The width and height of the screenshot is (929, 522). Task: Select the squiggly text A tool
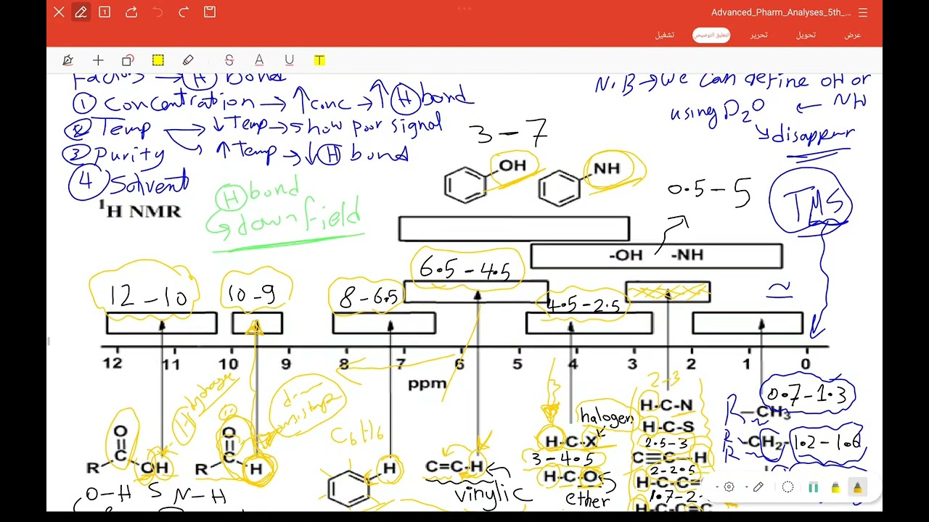click(259, 60)
